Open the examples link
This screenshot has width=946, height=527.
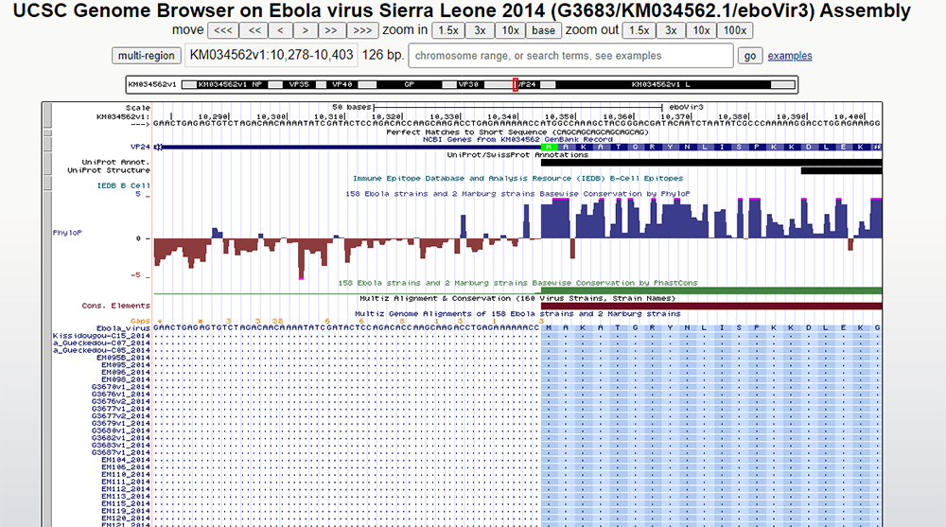coord(789,56)
